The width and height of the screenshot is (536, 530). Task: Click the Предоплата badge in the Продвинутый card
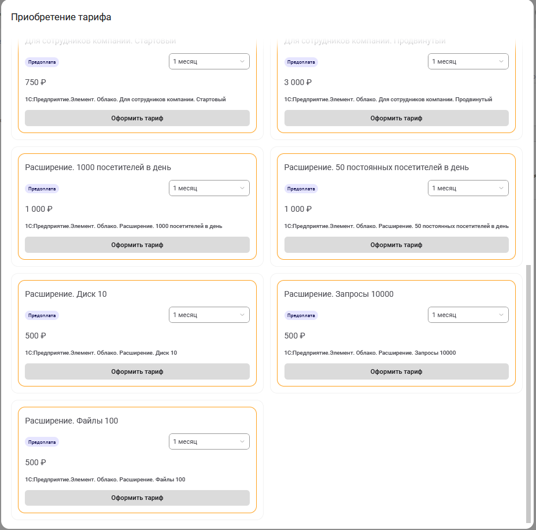pos(301,62)
